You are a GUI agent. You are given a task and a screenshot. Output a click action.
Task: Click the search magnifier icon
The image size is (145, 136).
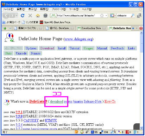(133, 16)
